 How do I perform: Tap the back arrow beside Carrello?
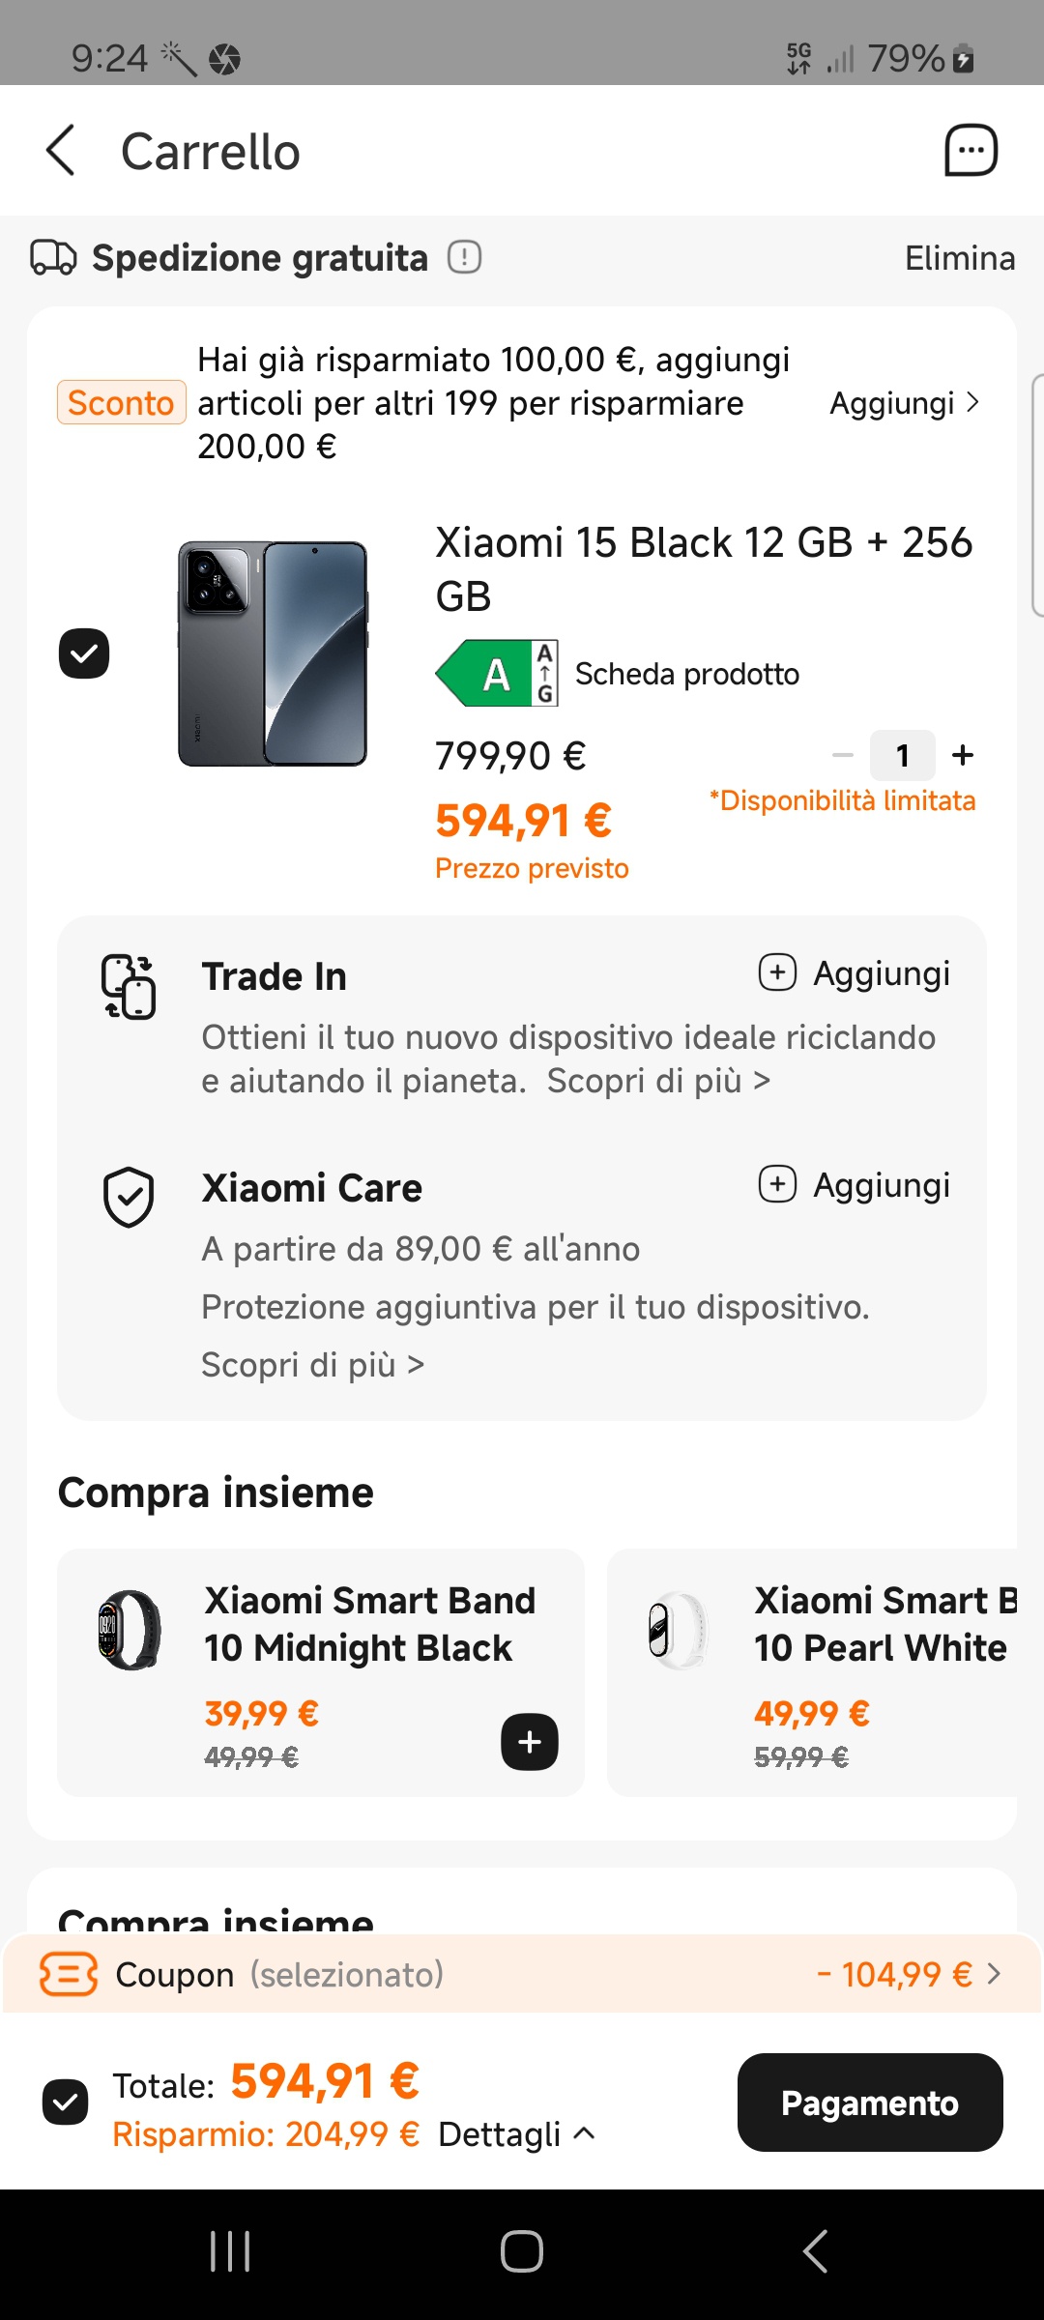click(x=61, y=151)
